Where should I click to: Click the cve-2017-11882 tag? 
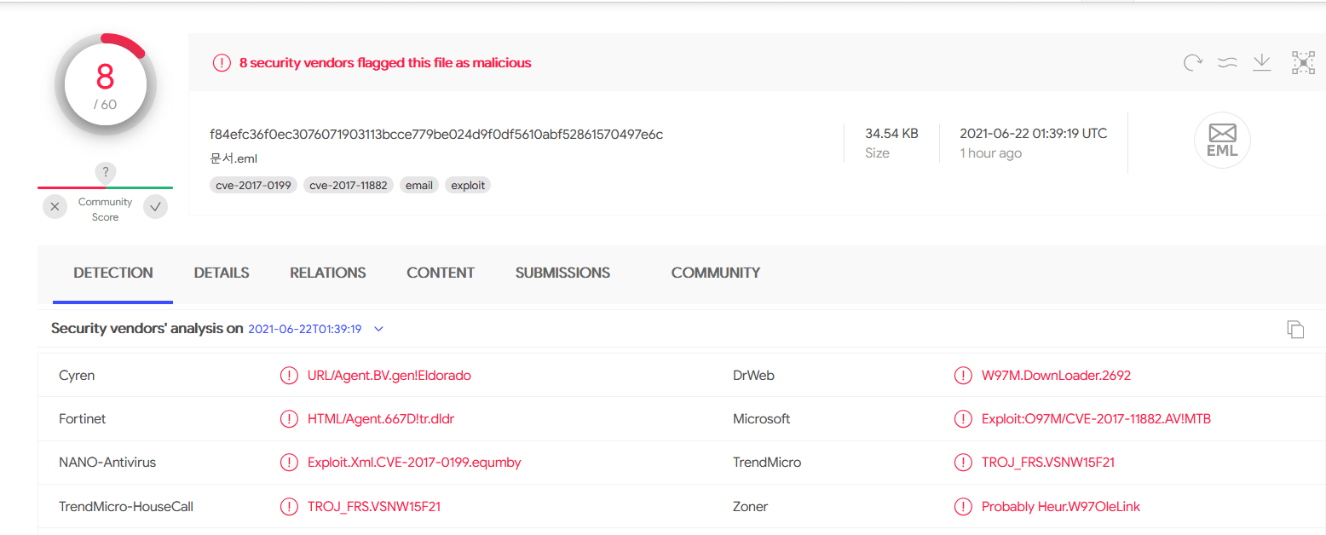[350, 185]
